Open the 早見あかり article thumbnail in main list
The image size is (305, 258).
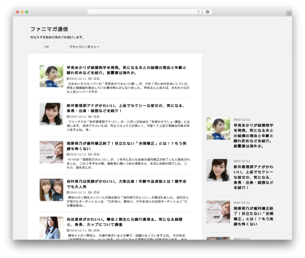[x=51, y=76]
